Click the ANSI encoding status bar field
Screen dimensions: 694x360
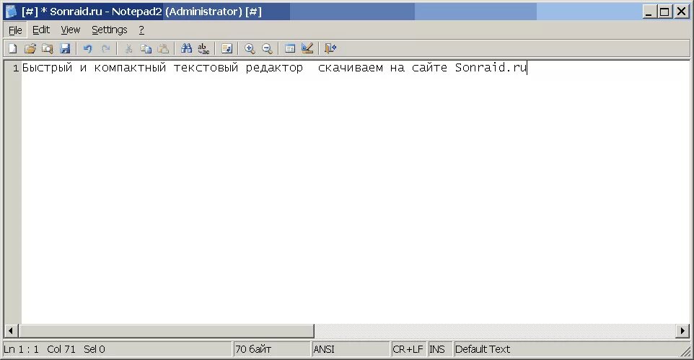[x=350, y=349]
